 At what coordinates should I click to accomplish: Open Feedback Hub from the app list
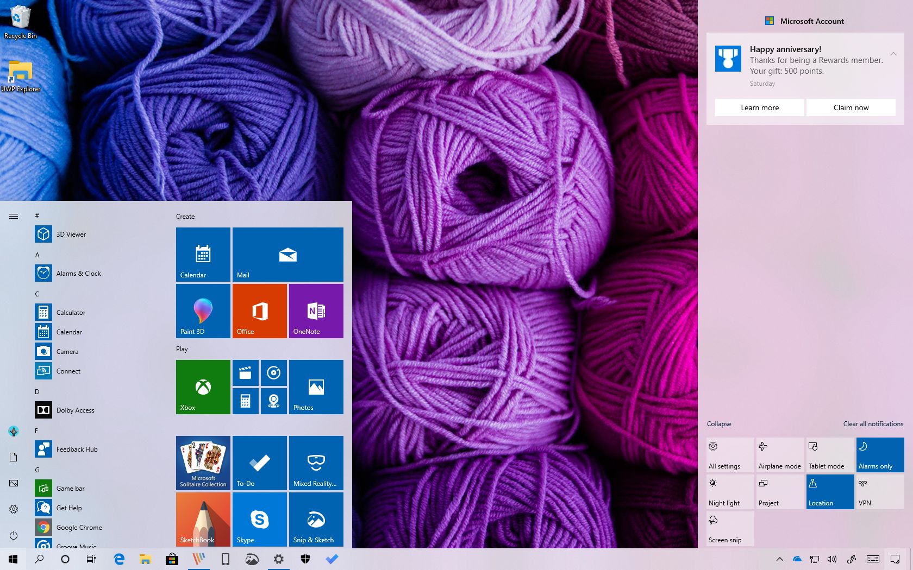coord(76,449)
